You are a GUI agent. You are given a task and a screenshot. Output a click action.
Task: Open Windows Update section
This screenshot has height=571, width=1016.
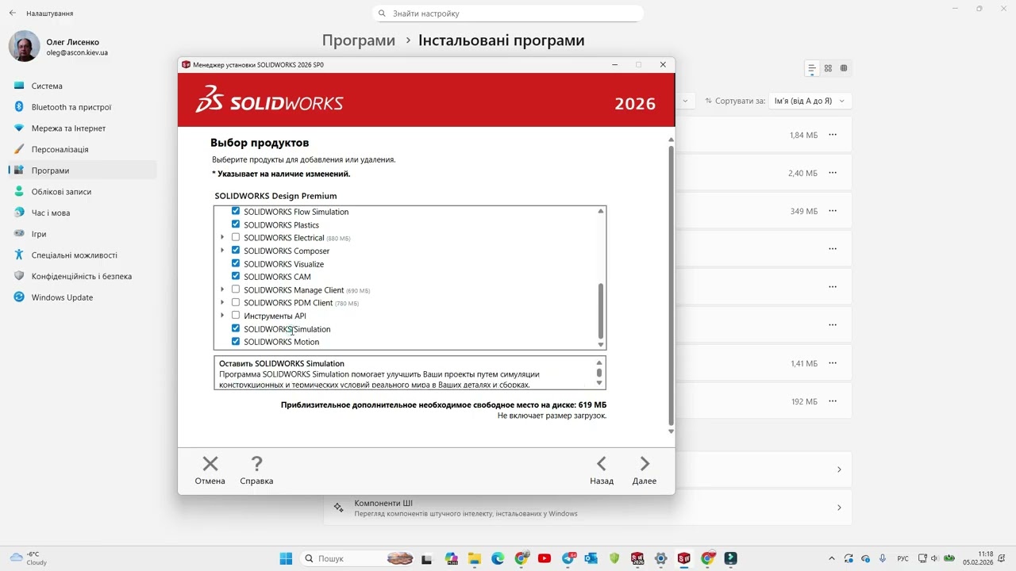click(82, 297)
